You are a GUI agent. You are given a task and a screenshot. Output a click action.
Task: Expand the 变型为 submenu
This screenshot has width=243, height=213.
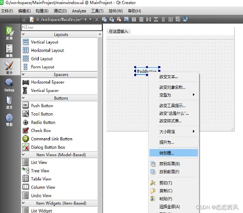coord(174,95)
